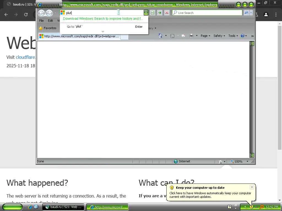This screenshot has height=211, width=282.
Task: Open the Favorites button with star
Action: coord(47,28)
